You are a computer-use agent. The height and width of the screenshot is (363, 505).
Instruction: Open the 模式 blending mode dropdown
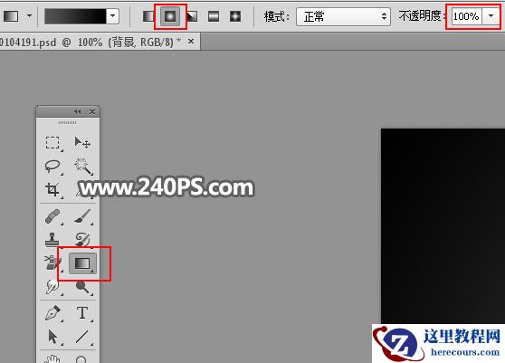pyautogui.click(x=343, y=16)
